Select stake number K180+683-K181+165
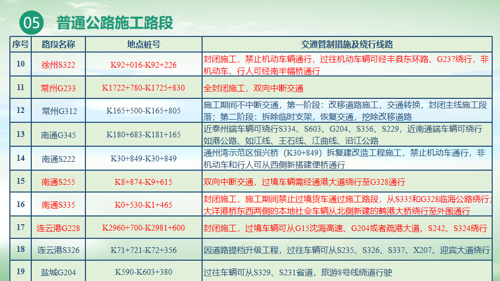The height and width of the screenshot is (281, 500). click(144, 135)
